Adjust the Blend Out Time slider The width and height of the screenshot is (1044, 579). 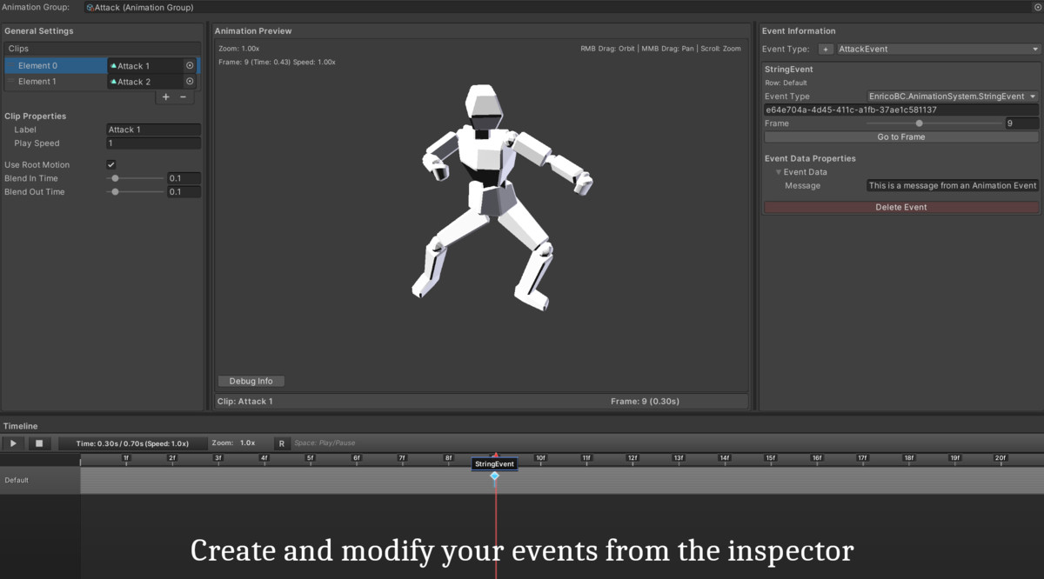(135, 192)
